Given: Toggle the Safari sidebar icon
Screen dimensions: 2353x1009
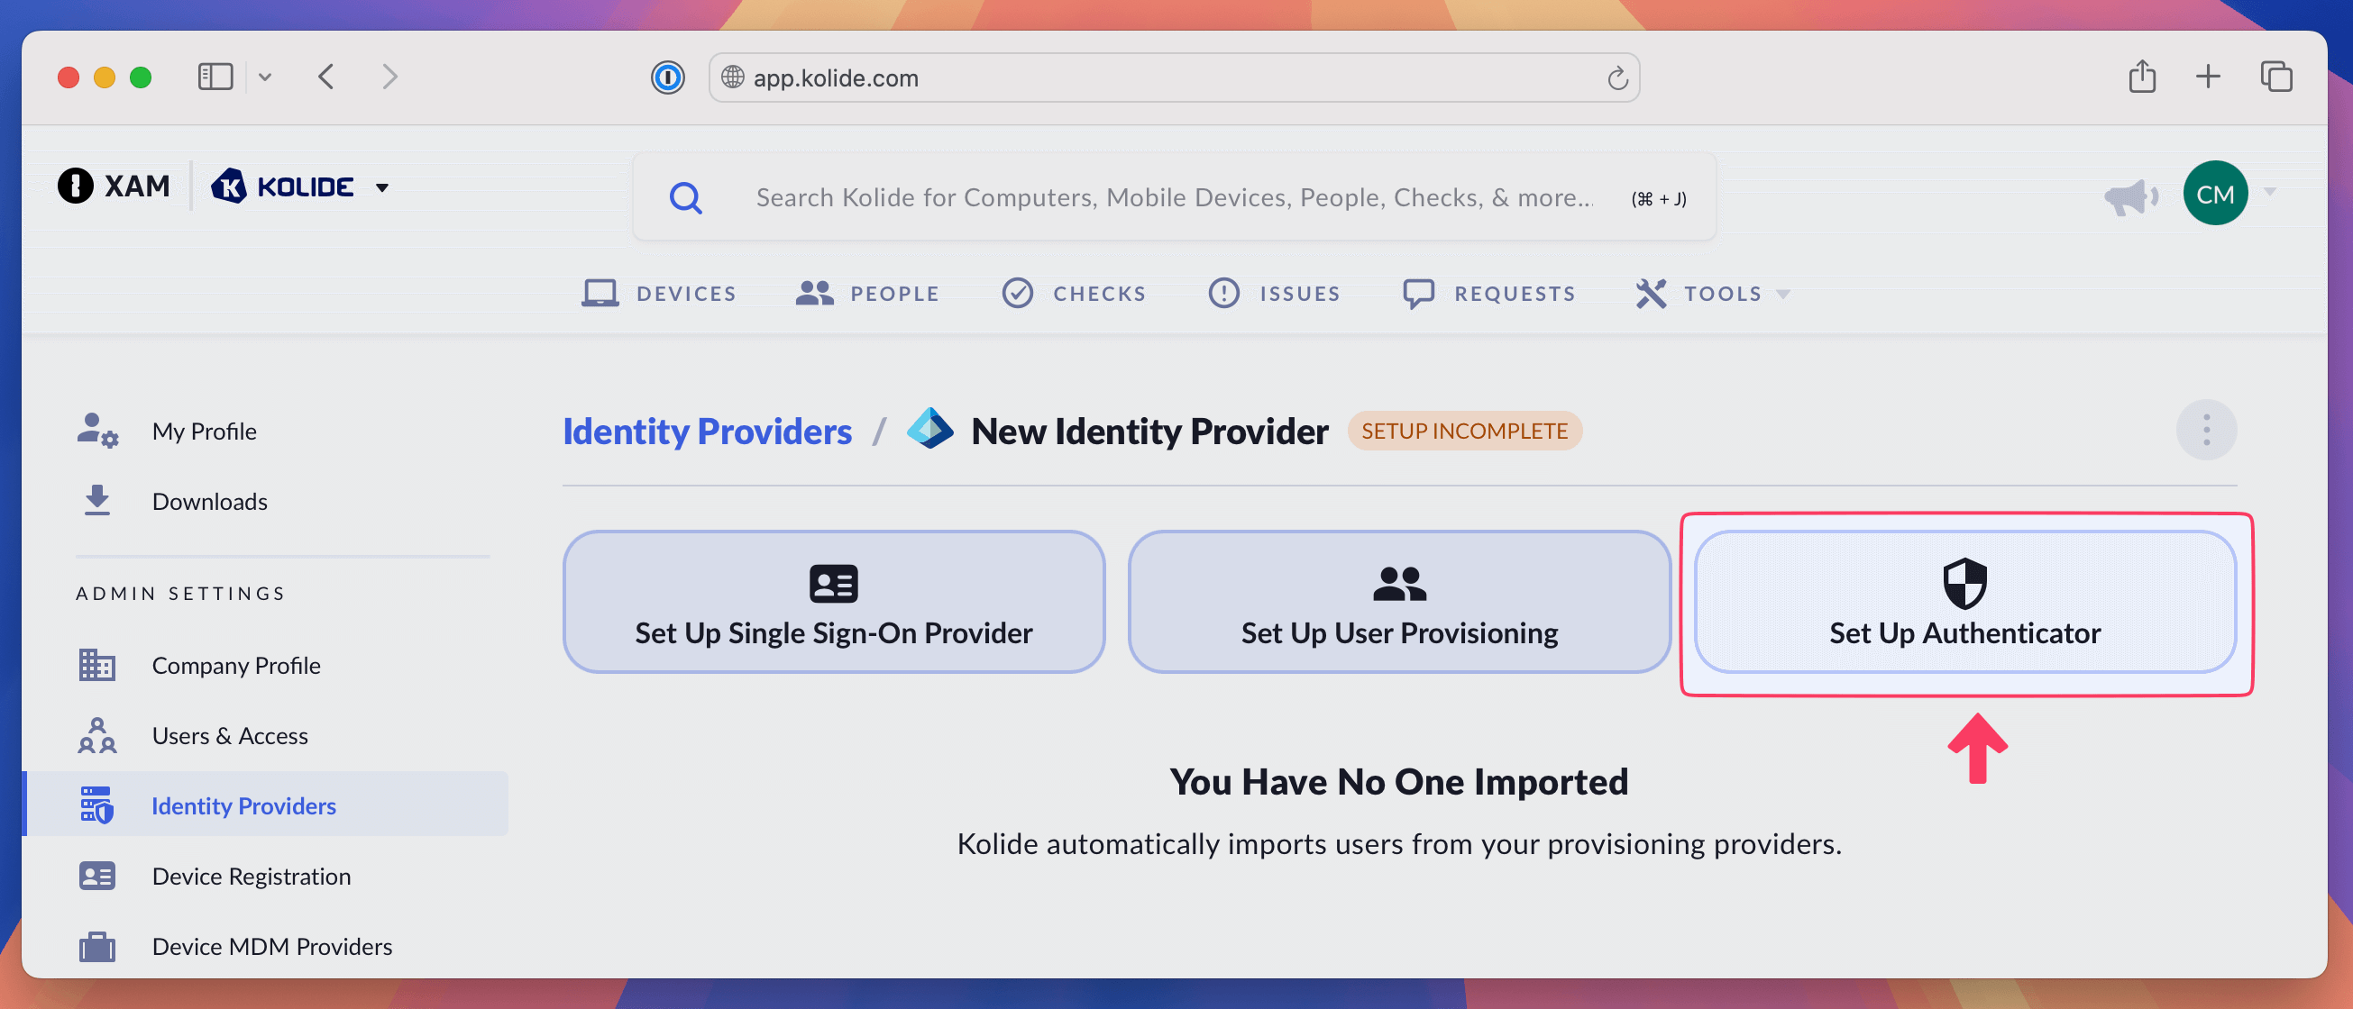Looking at the screenshot, I should coord(215,77).
